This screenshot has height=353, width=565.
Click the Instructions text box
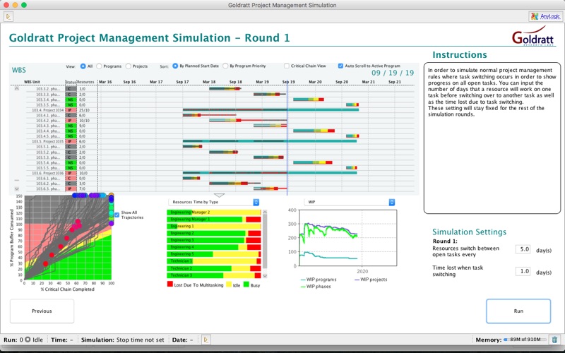492,138
